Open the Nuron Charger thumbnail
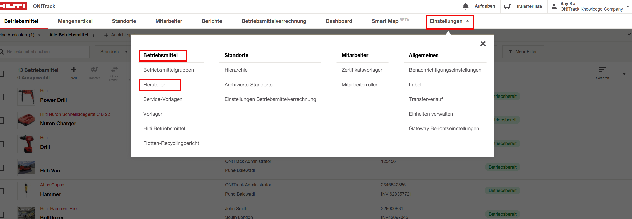The height and width of the screenshot is (219, 632). (26, 120)
